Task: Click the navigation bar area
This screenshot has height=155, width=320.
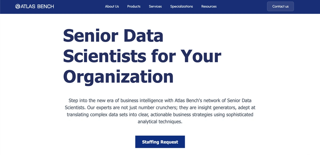Action: point(160,6)
